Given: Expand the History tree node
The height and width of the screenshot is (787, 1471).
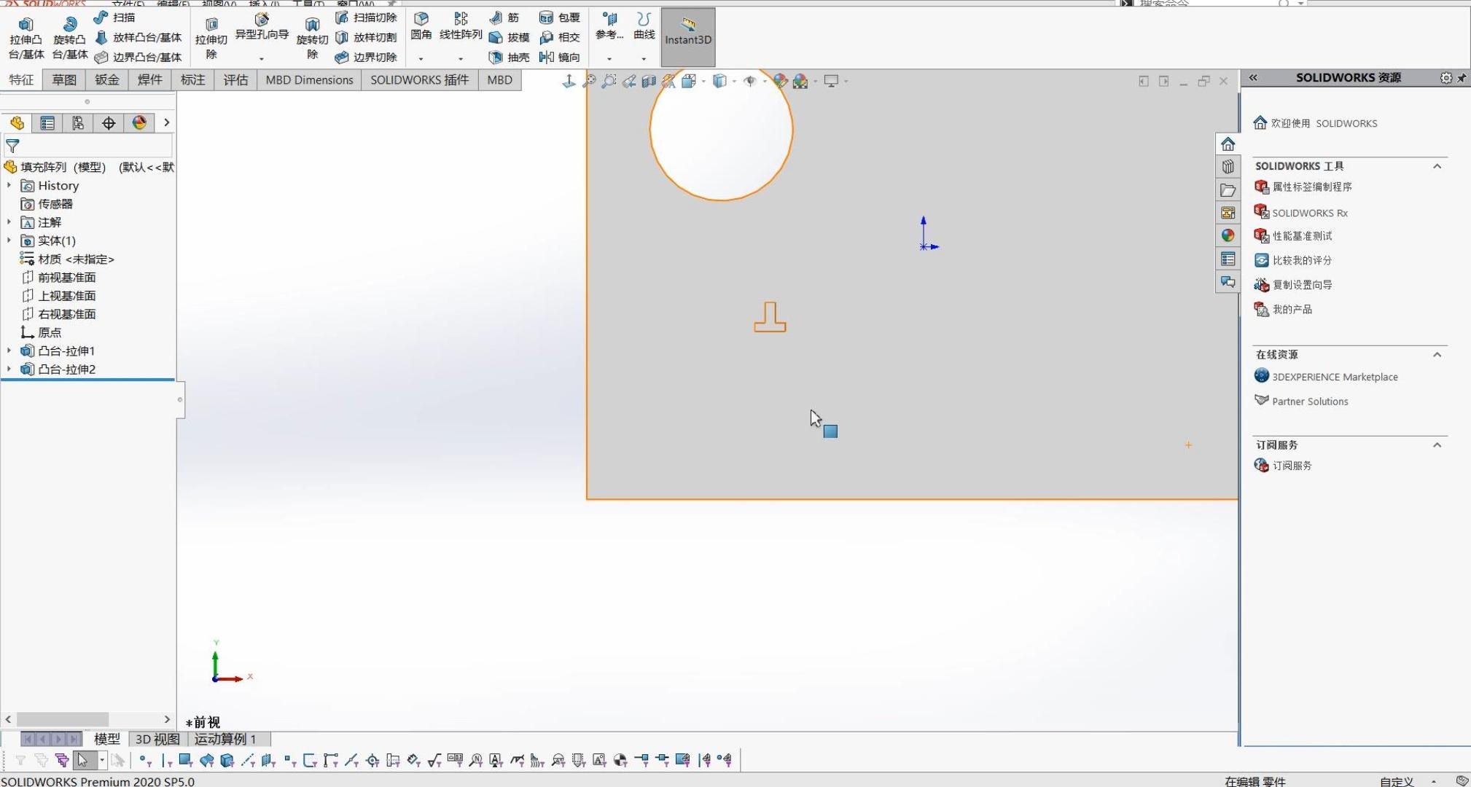Looking at the screenshot, I should tap(9, 186).
